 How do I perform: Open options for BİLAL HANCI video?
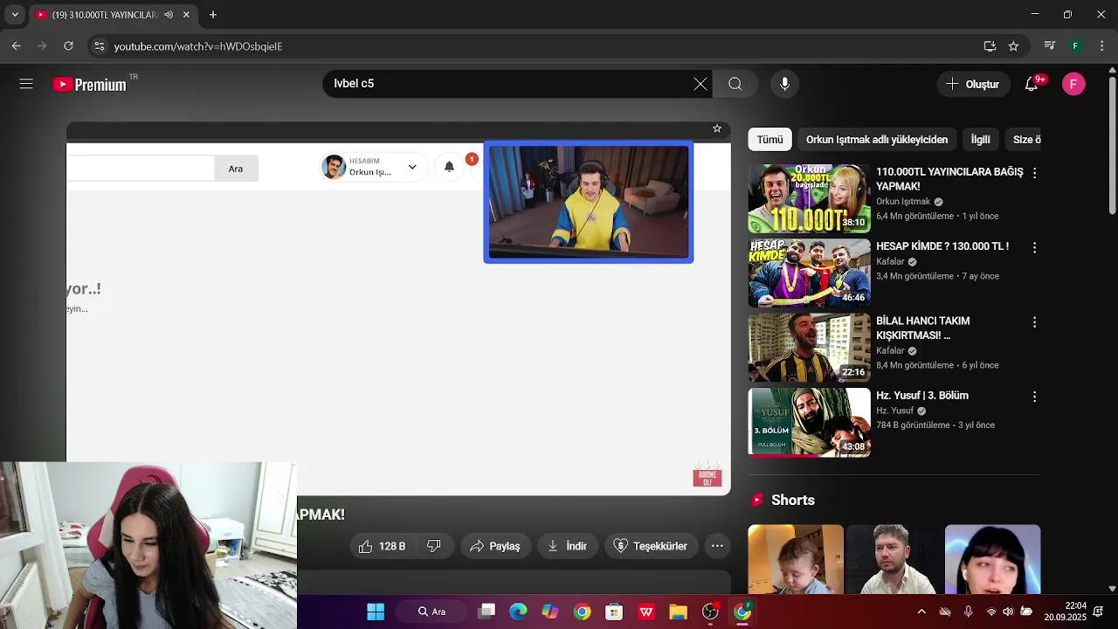point(1034,322)
